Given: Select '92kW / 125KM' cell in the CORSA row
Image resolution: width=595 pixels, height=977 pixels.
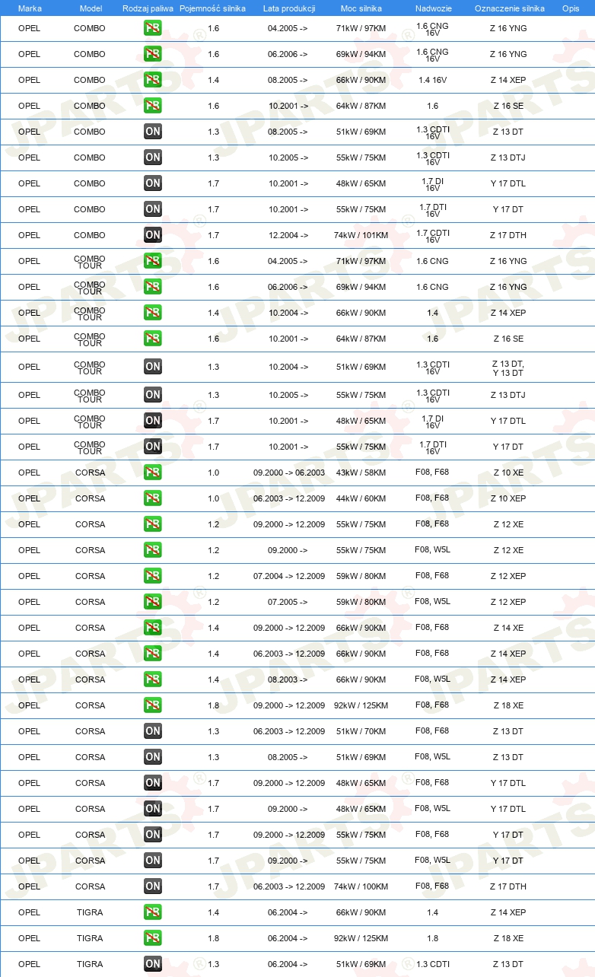Looking at the screenshot, I should [x=361, y=705].
